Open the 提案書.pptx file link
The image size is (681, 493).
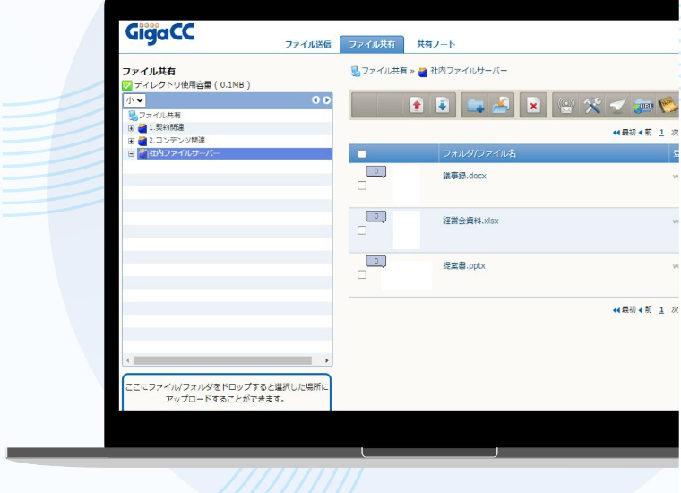[464, 265]
